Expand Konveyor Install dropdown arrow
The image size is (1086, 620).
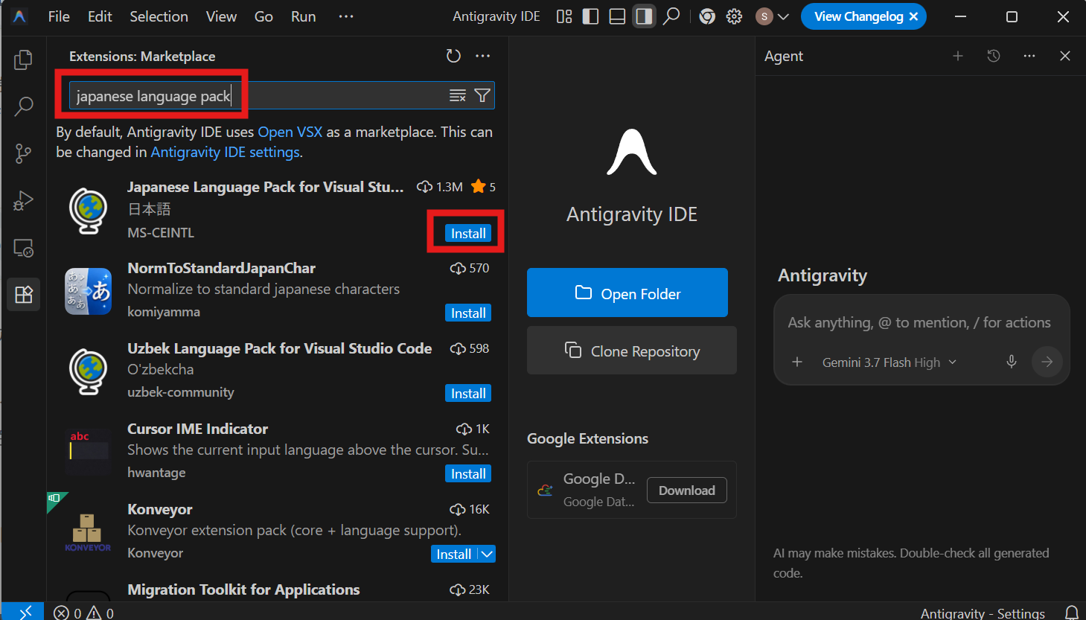(487, 555)
